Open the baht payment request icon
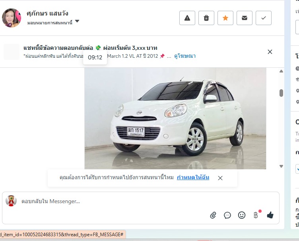The image size is (299, 241). click(x=256, y=215)
